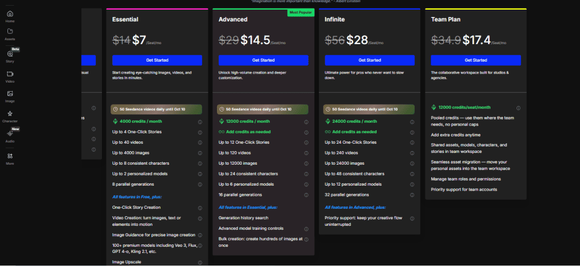Select the Image tool icon
This screenshot has width=580, height=266.
pyautogui.click(x=10, y=95)
